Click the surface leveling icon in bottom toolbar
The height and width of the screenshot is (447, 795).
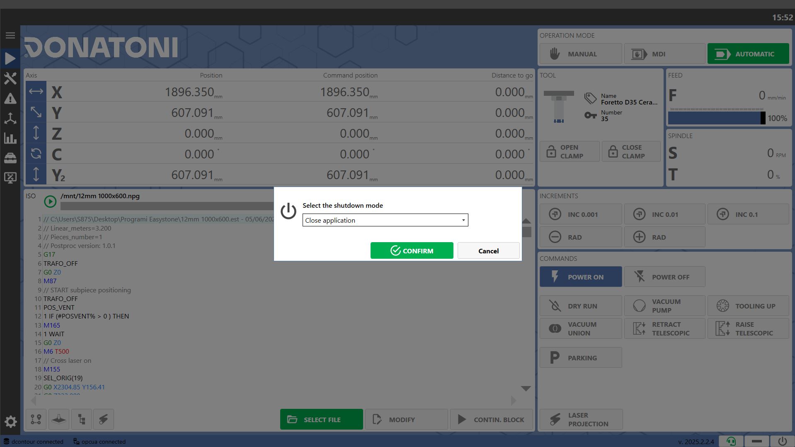(x=59, y=419)
